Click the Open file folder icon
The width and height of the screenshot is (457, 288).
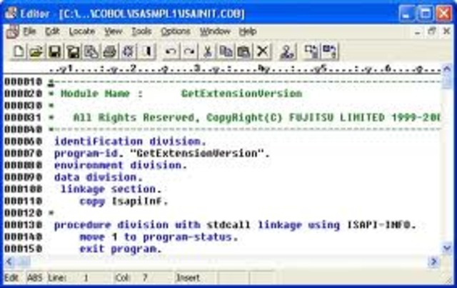coord(36,52)
